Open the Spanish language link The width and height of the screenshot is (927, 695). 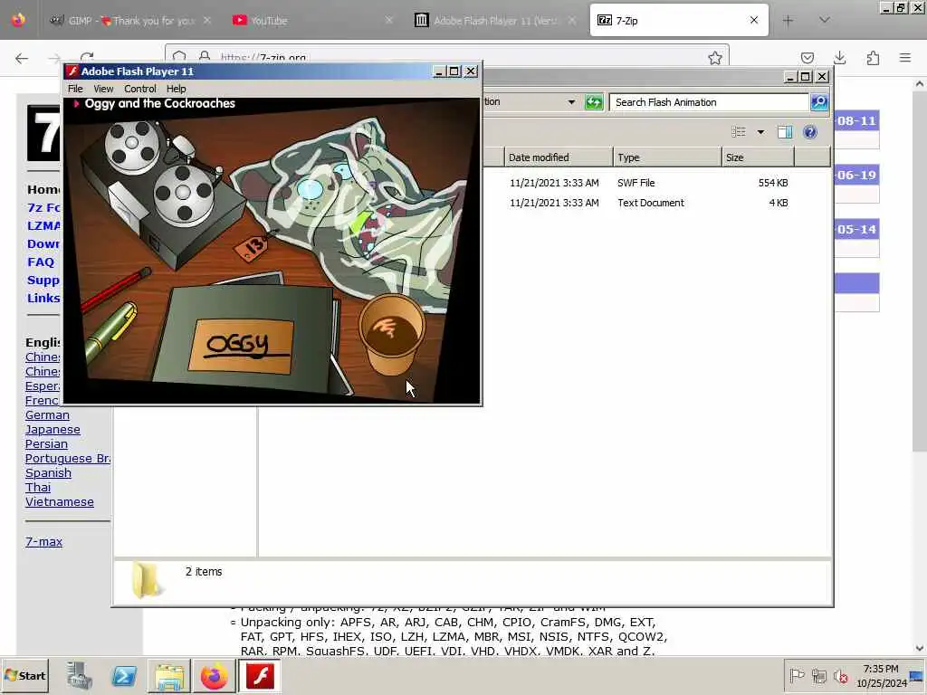[48, 472]
